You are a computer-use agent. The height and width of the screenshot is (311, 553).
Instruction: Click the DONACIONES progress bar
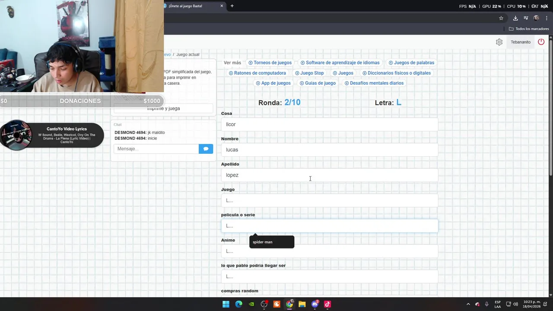click(x=82, y=101)
